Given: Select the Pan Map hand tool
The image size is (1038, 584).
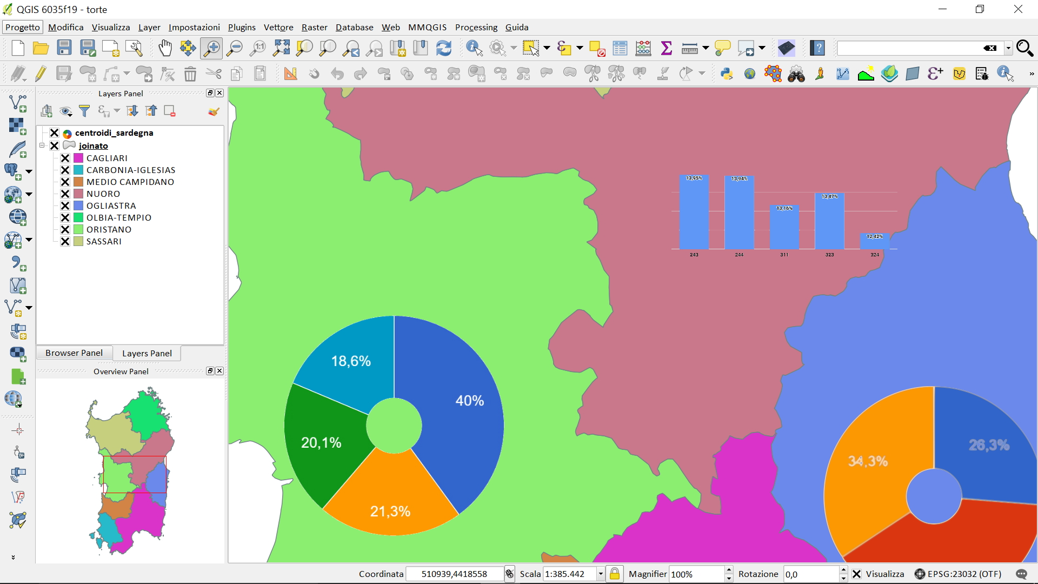Looking at the screenshot, I should (x=165, y=49).
